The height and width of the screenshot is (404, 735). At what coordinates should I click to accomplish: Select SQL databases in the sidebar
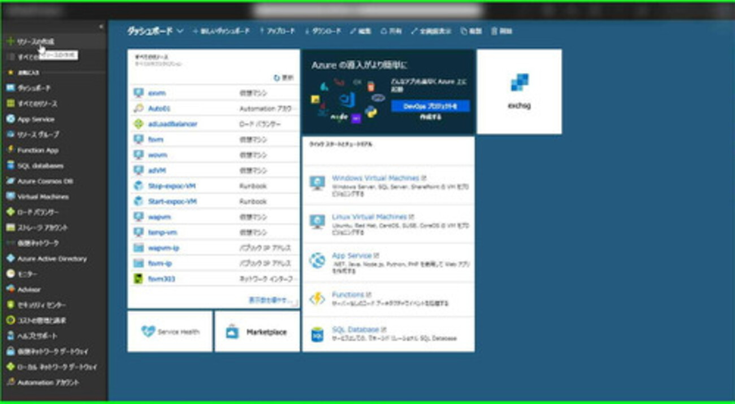(40, 166)
